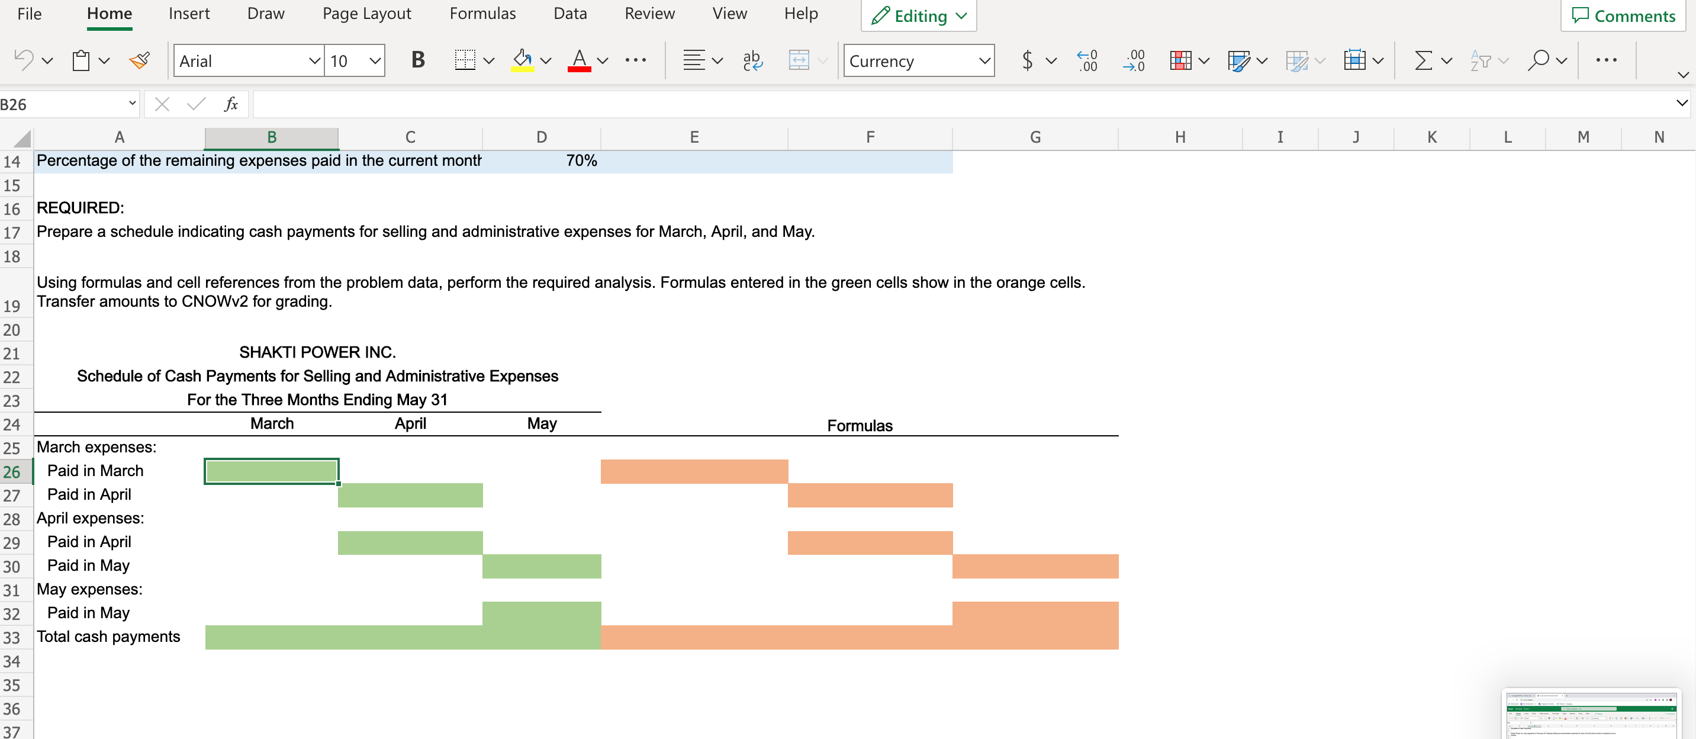Click the Borders grid icon
1696x739 pixels.
pyautogui.click(x=465, y=60)
